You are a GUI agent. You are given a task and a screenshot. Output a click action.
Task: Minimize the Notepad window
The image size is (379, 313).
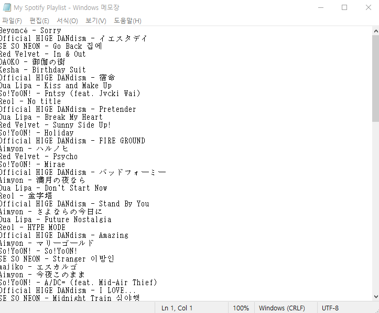pyautogui.click(x=321, y=7)
